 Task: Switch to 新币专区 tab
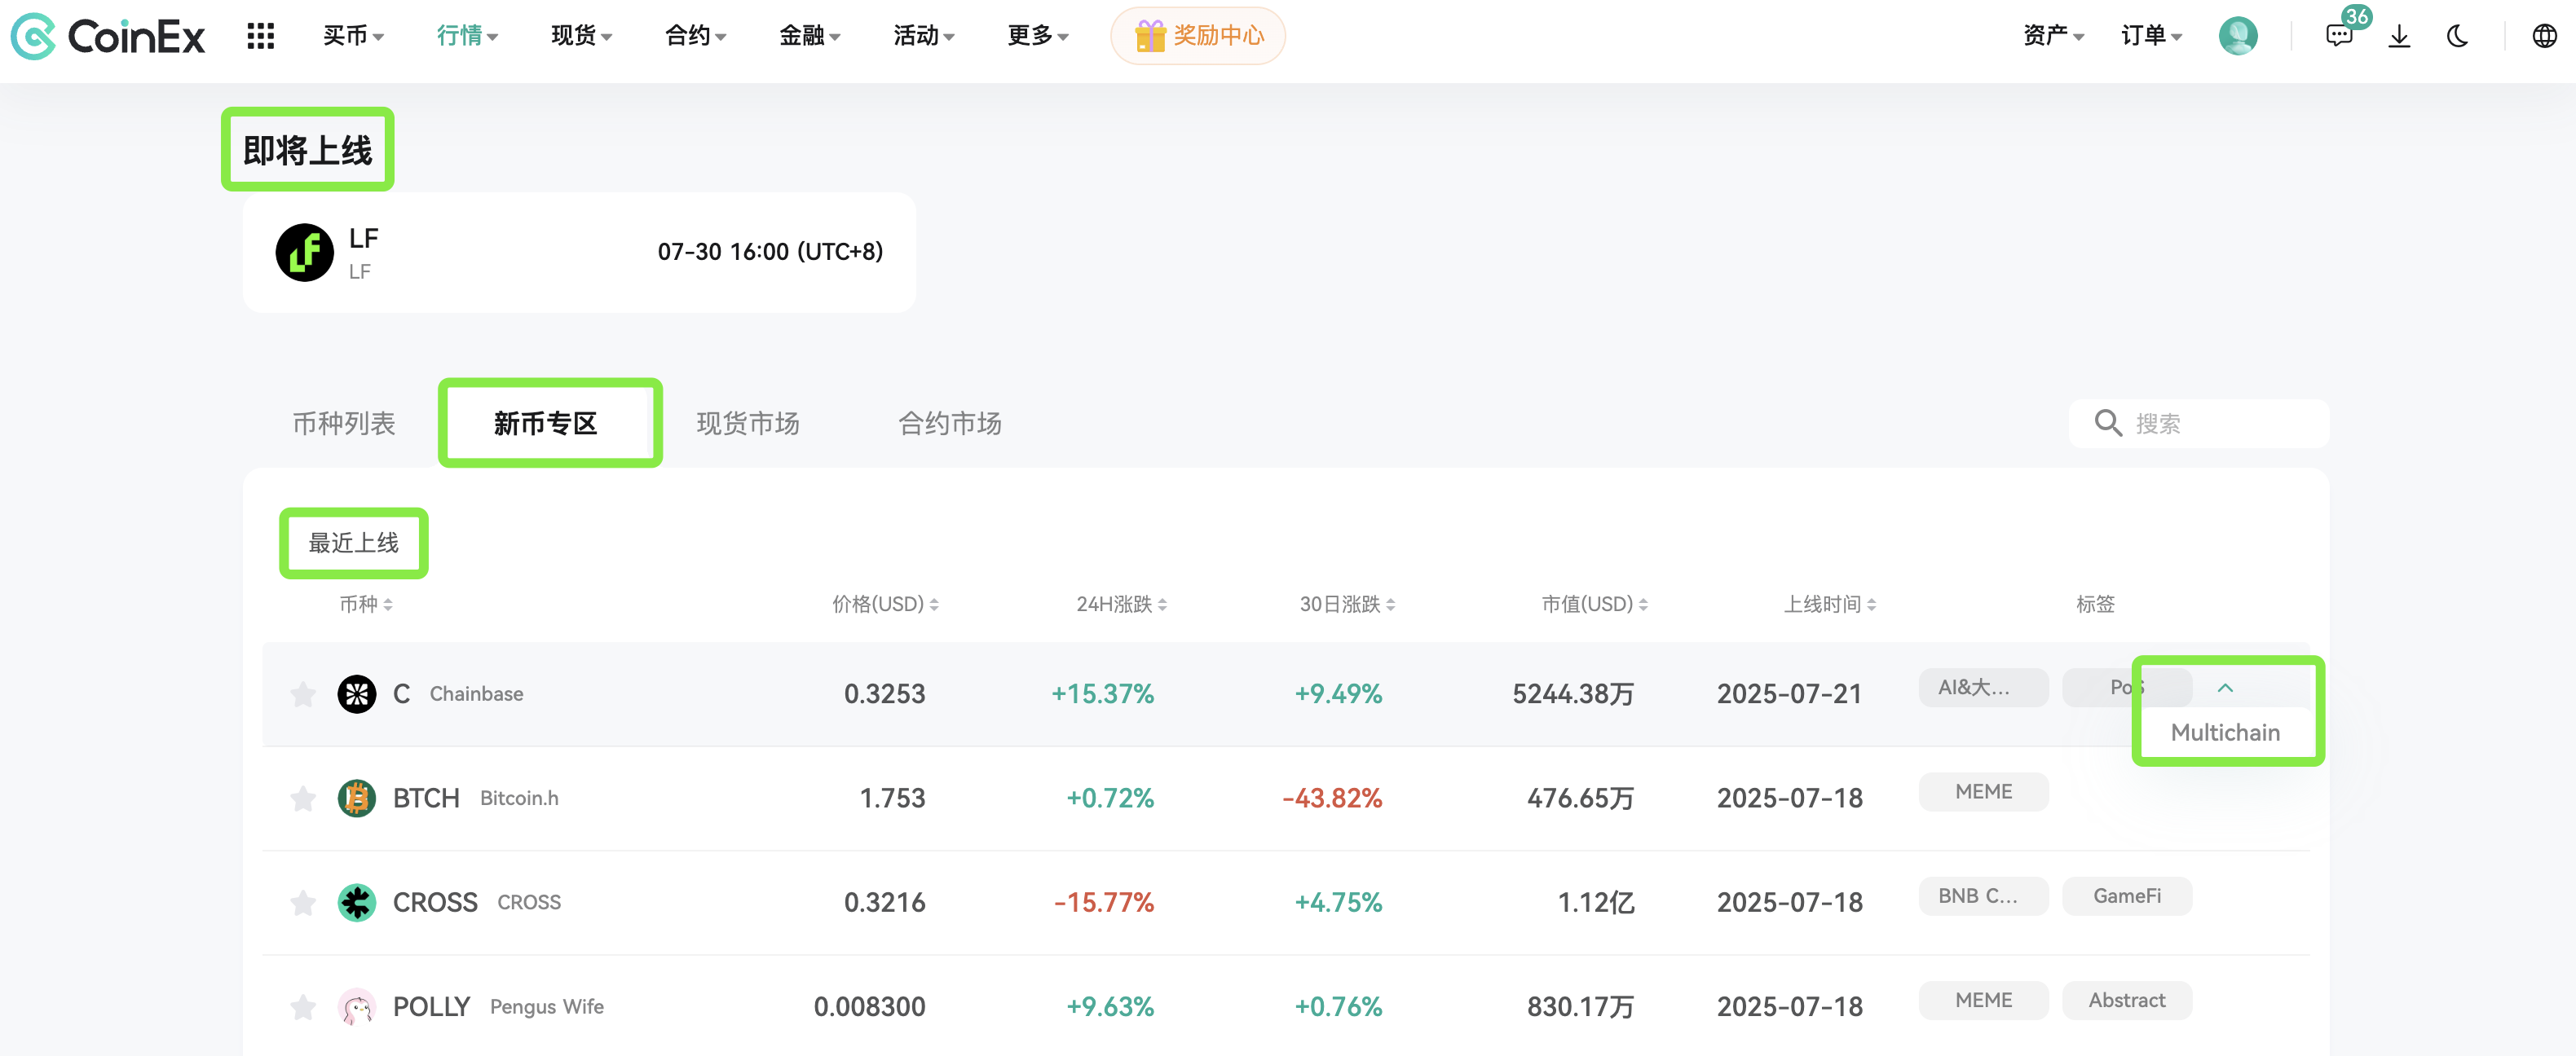point(546,423)
